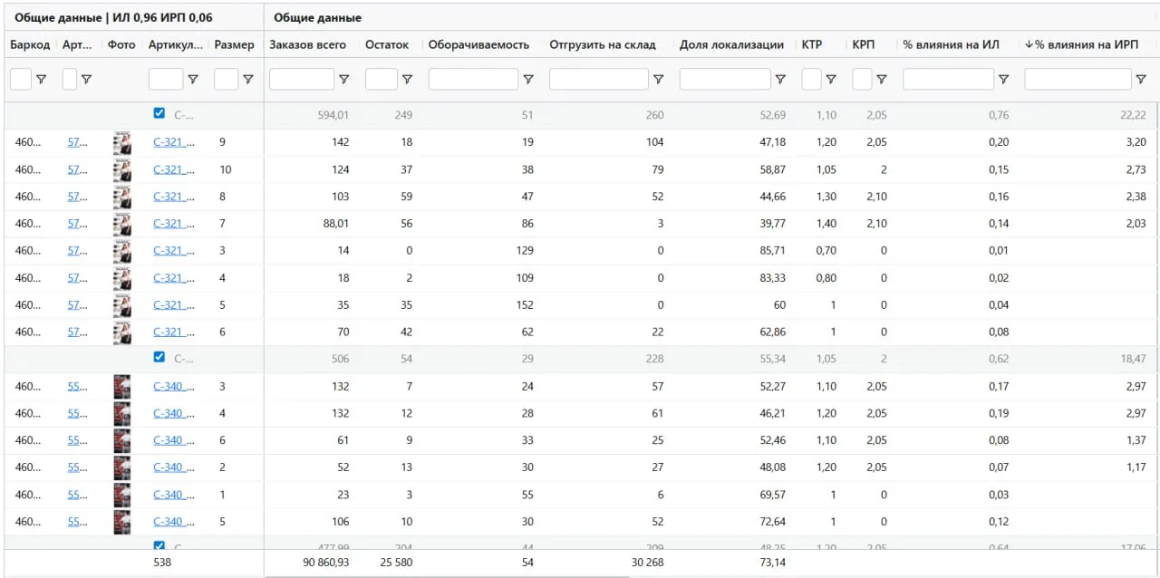Toggle the partially visible bottom group checkbox
The image size is (1160, 578).
(x=159, y=545)
